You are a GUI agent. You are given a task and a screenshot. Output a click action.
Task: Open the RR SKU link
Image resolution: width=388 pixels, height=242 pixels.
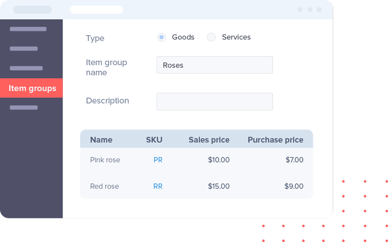point(158,186)
